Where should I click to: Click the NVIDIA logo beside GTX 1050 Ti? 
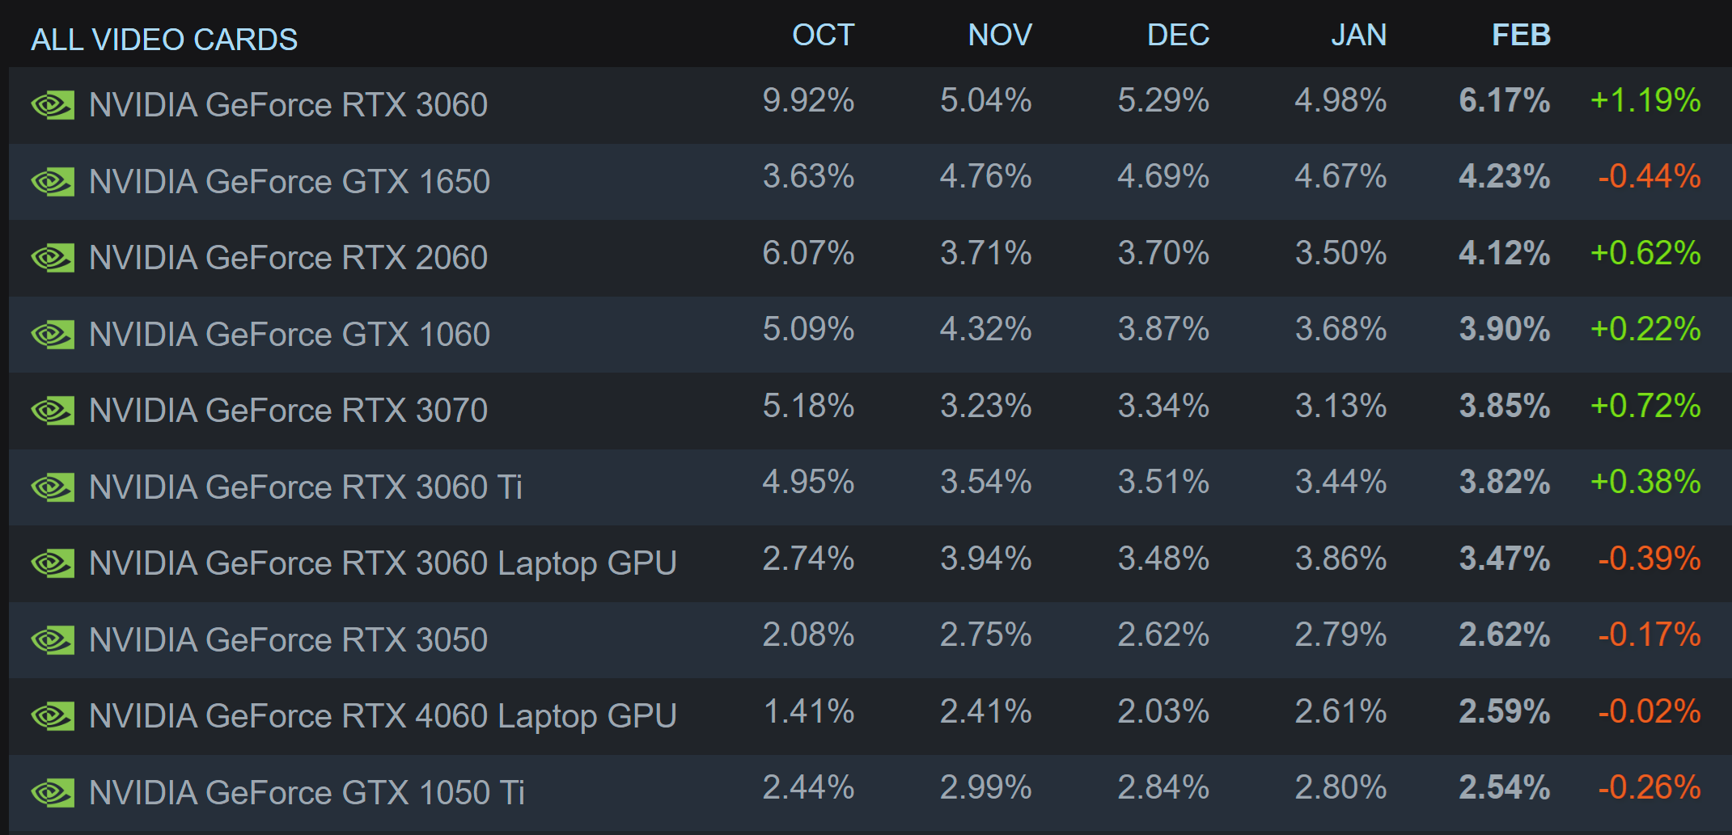(x=53, y=793)
